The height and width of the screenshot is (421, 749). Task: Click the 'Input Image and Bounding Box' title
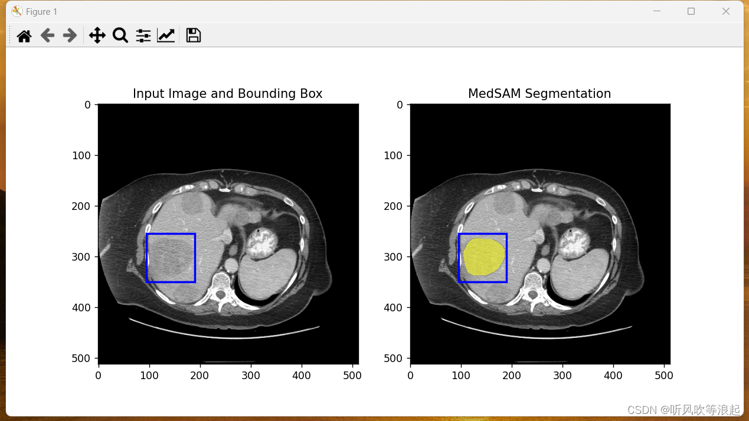[228, 94]
